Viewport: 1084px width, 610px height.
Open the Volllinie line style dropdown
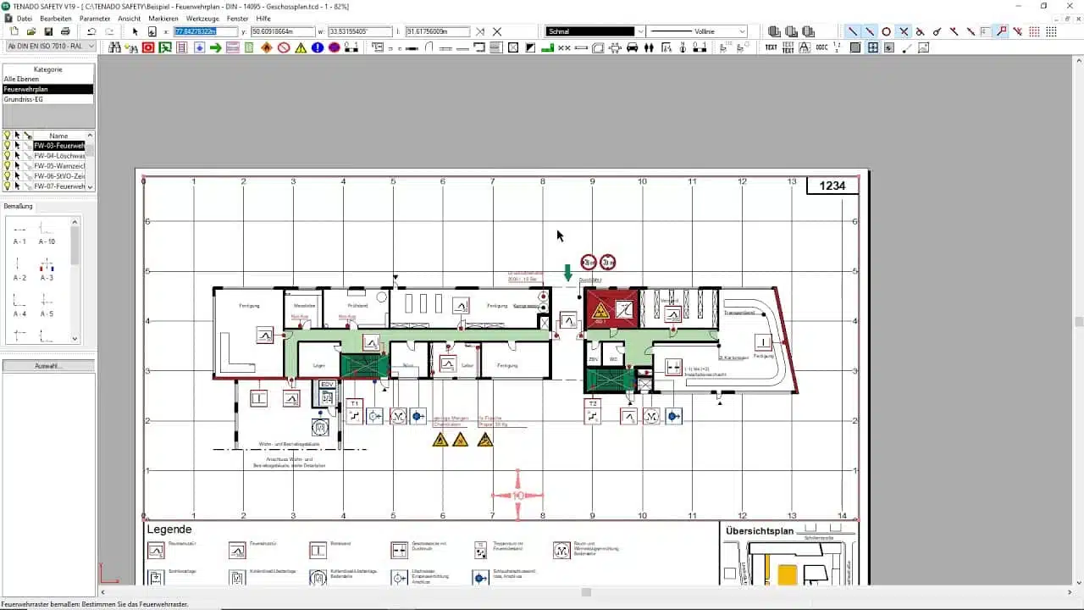pyautogui.click(x=743, y=31)
